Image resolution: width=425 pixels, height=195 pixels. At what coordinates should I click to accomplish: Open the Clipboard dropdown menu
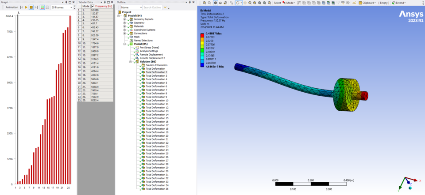tap(367, 3)
